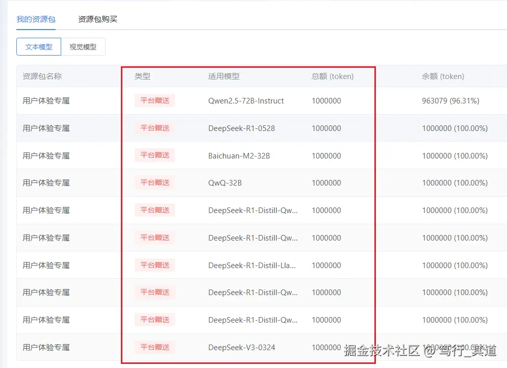Click total 1000000 in the Baichuan-M2-32B row
This screenshot has height=368, width=507.
tap(326, 156)
